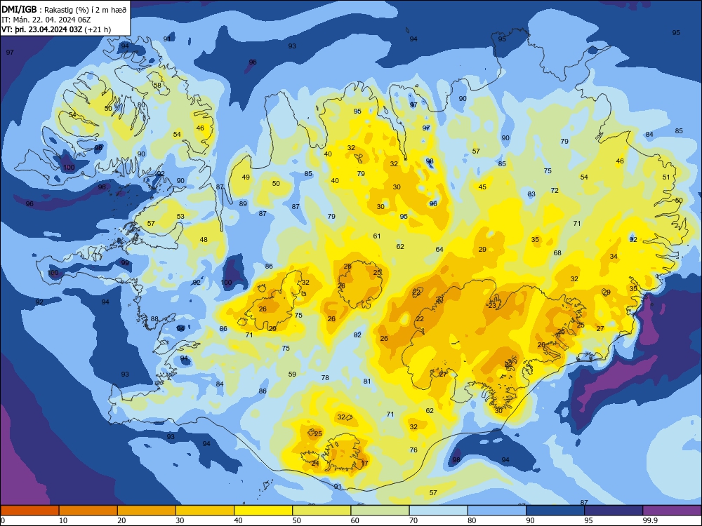Click the humidity value '78' on the map

click(325, 377)
